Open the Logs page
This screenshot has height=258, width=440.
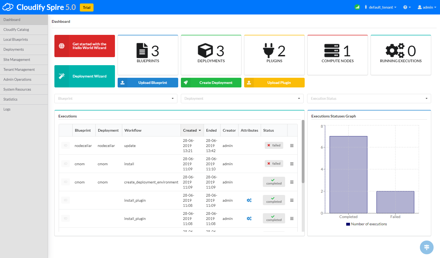24,109
